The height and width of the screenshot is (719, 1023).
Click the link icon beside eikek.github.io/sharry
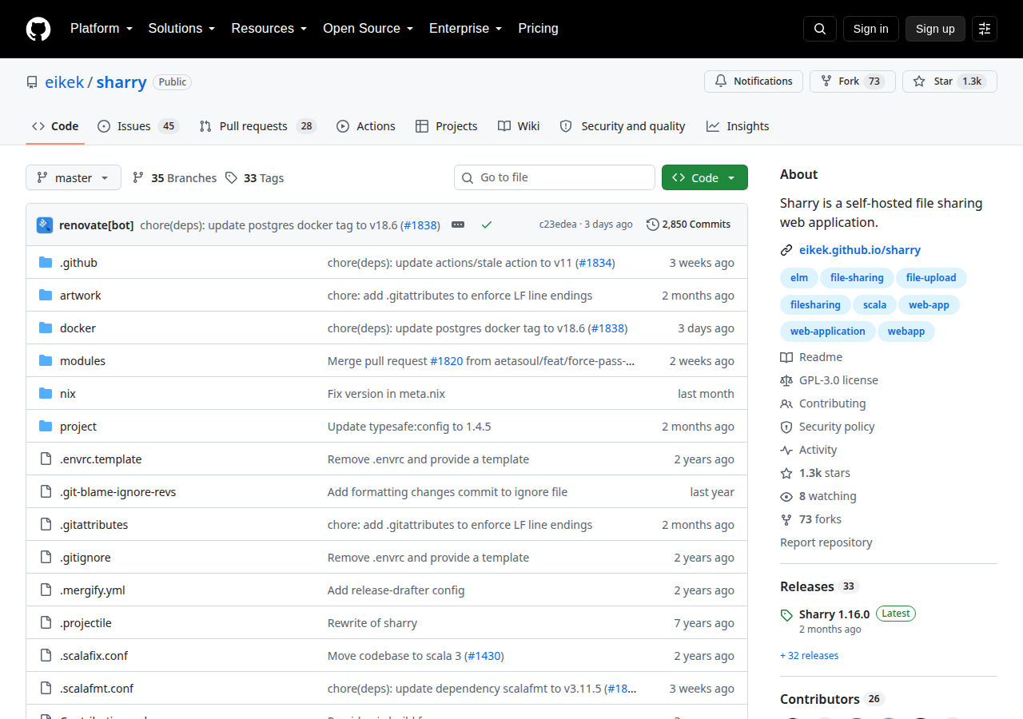(786, 250)
